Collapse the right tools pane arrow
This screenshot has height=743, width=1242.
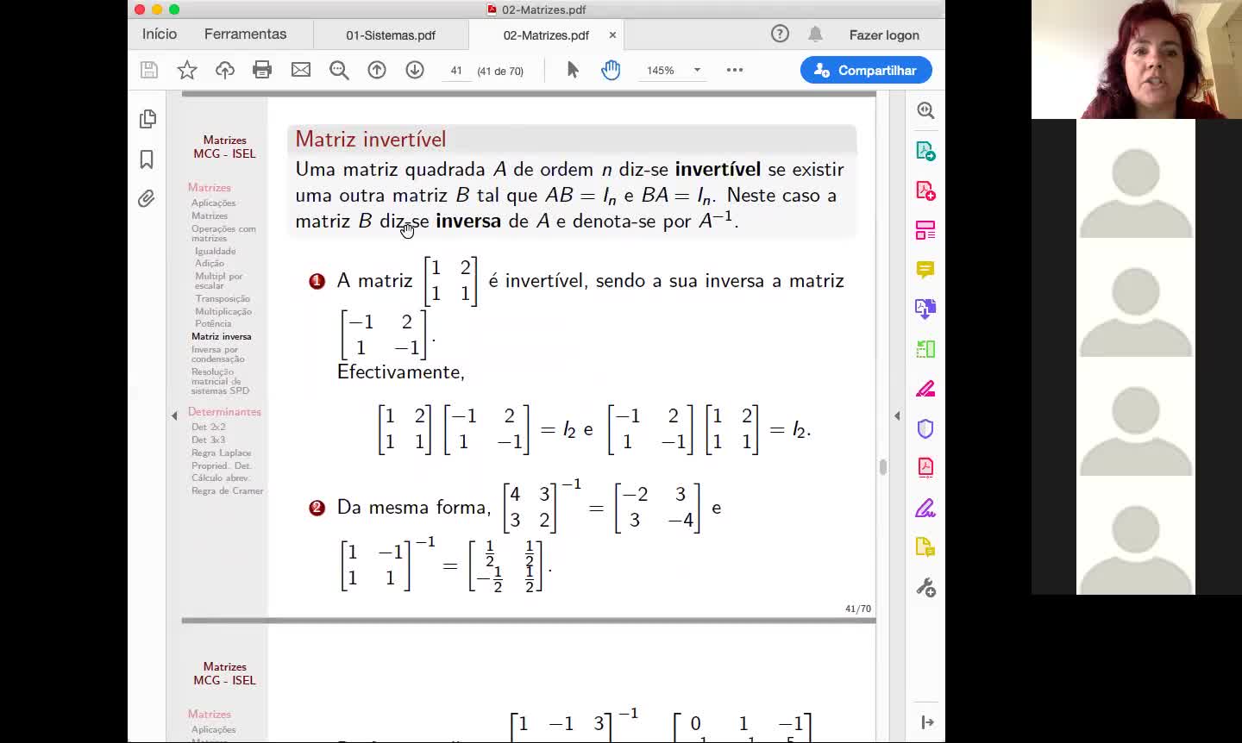[897, 415]
